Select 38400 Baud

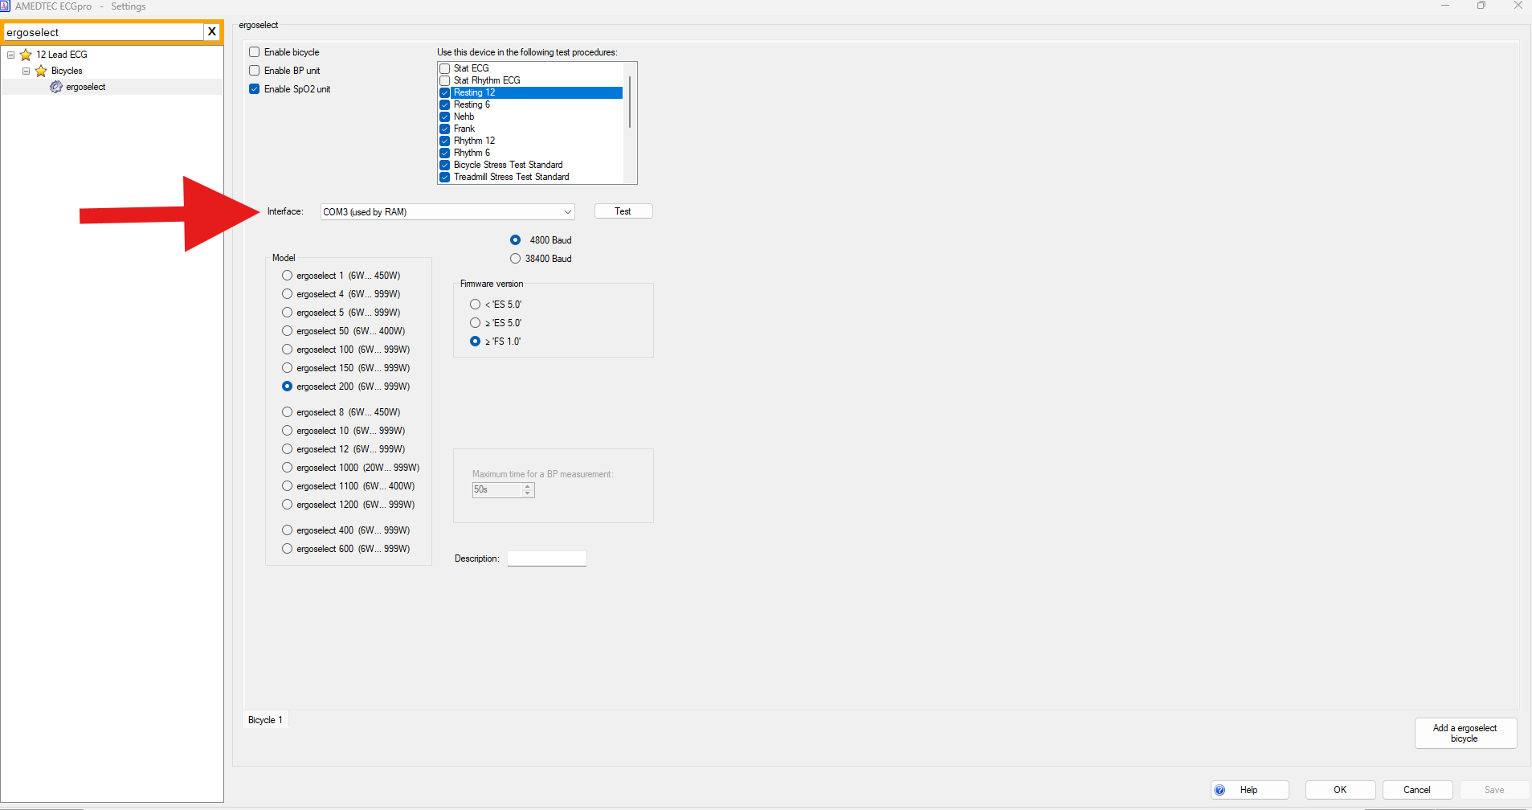[516, 259]
